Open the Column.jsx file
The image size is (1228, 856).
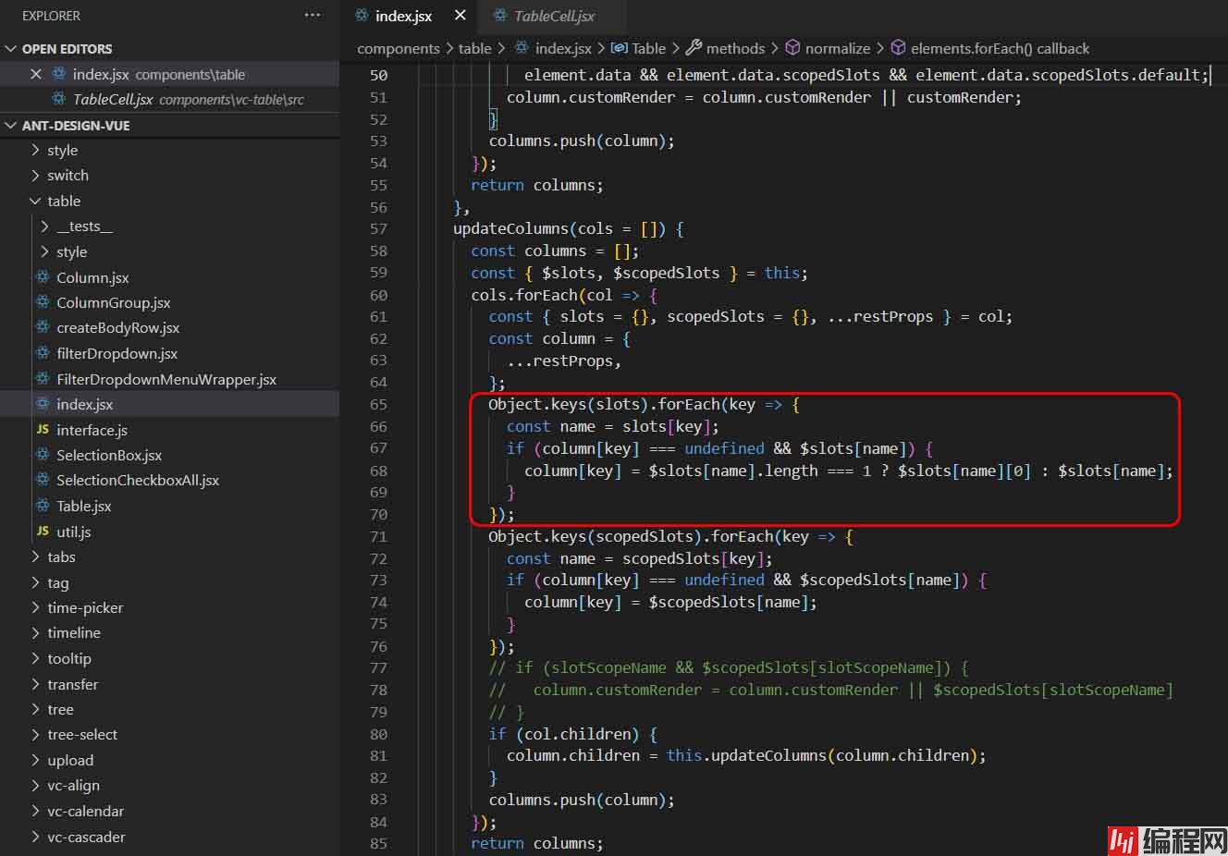click(x=92, y=277)
